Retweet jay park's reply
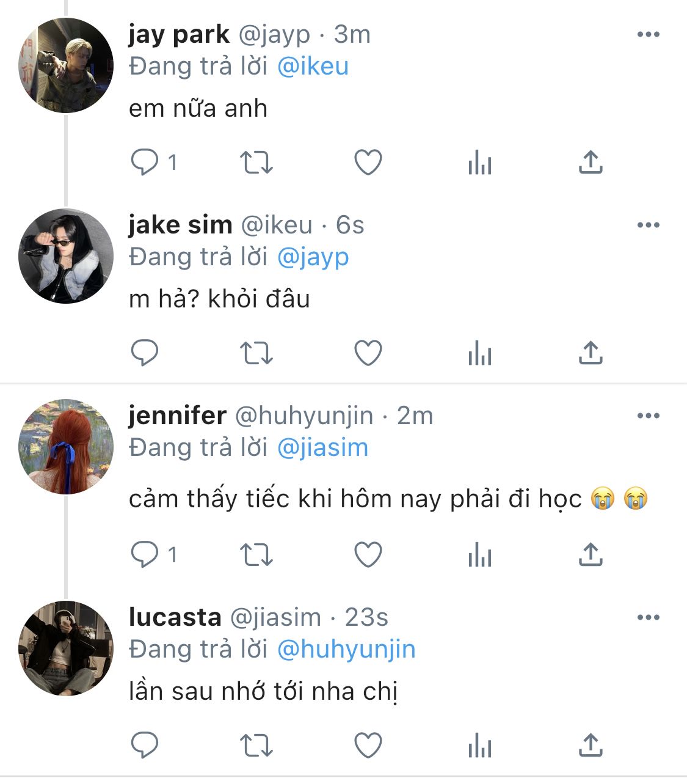Viewport: 687px width, 778px height. [256, 163]
